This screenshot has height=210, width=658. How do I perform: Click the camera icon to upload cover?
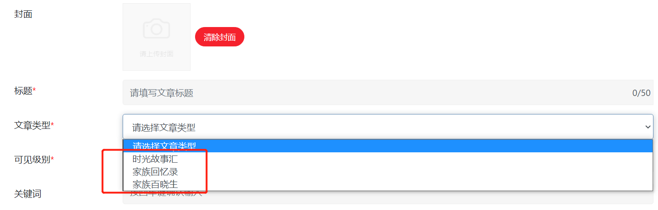pos(157,29)
